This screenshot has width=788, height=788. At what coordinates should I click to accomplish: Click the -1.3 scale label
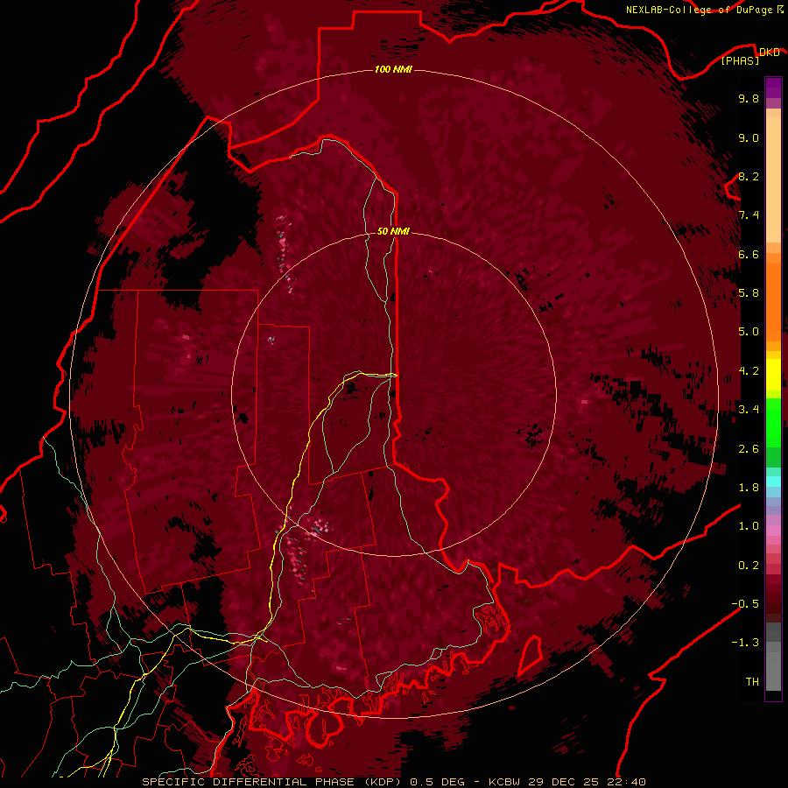[745, 643]
